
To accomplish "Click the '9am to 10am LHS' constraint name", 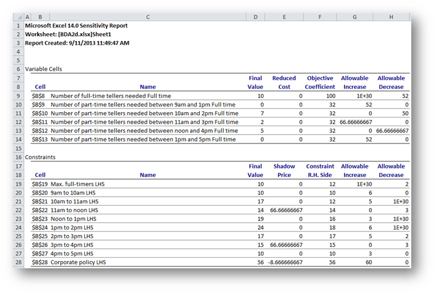I will pos(73,193).
